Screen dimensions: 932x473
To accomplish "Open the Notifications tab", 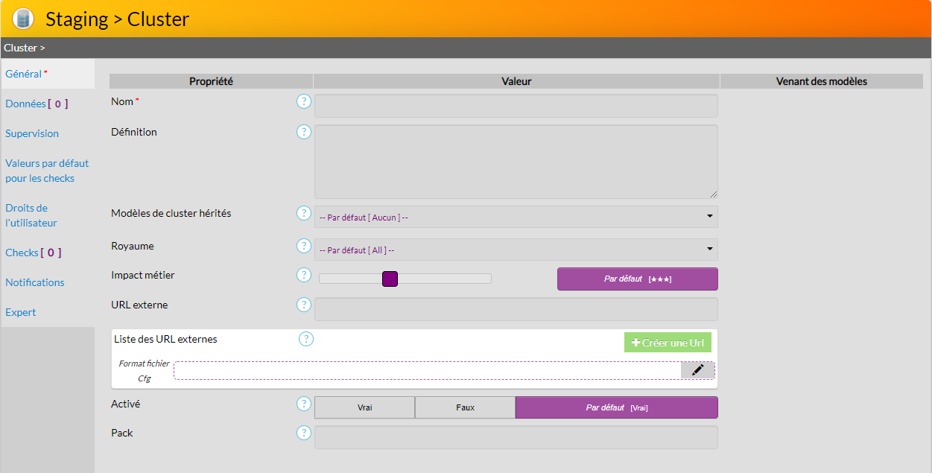I will tap(35, 282).
